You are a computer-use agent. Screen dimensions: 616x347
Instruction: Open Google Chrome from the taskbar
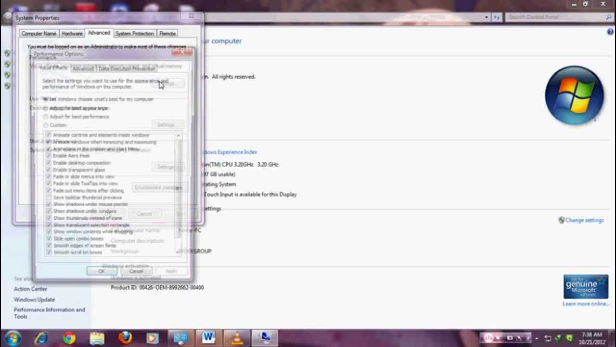tap(69, 338)
